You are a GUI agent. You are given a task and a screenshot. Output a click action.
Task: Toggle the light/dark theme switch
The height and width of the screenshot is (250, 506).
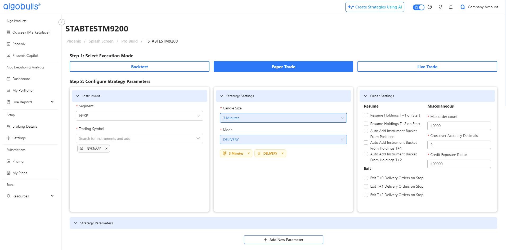click(x=419, y=7)
